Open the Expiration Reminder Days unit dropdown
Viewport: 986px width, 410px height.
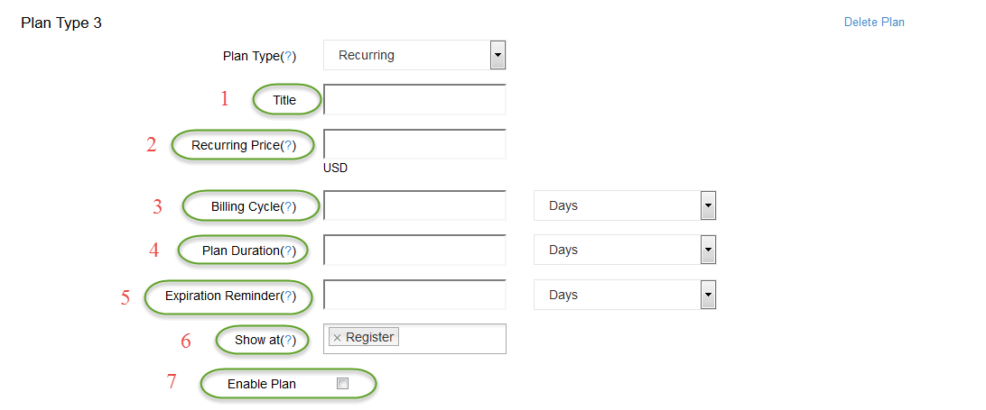[625, 295]
